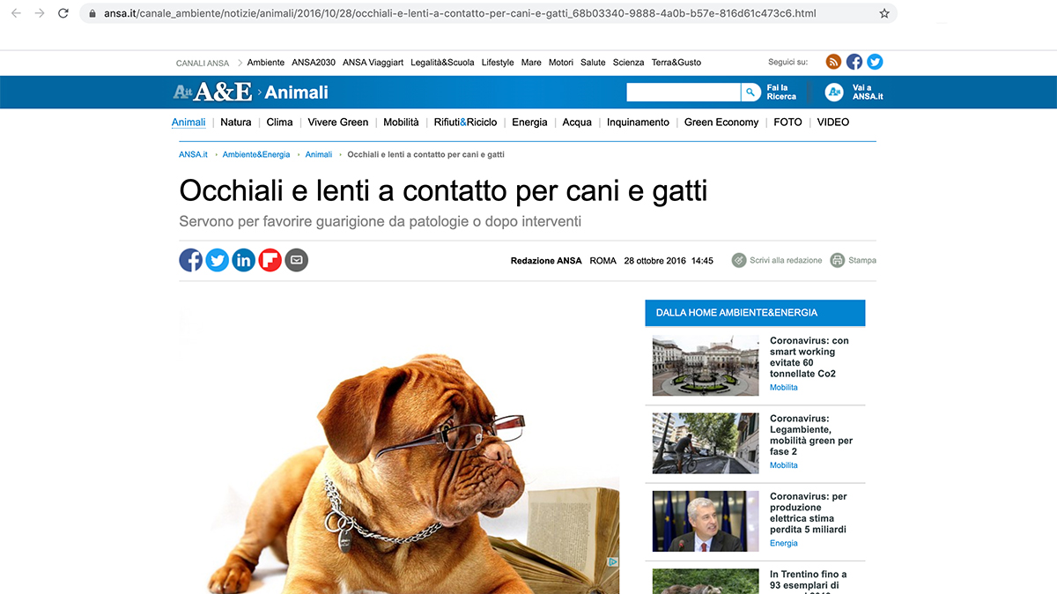1057x594 pixels.
Task: Click the ANSA Viaggiart channel link
Action: pos(373,63)
